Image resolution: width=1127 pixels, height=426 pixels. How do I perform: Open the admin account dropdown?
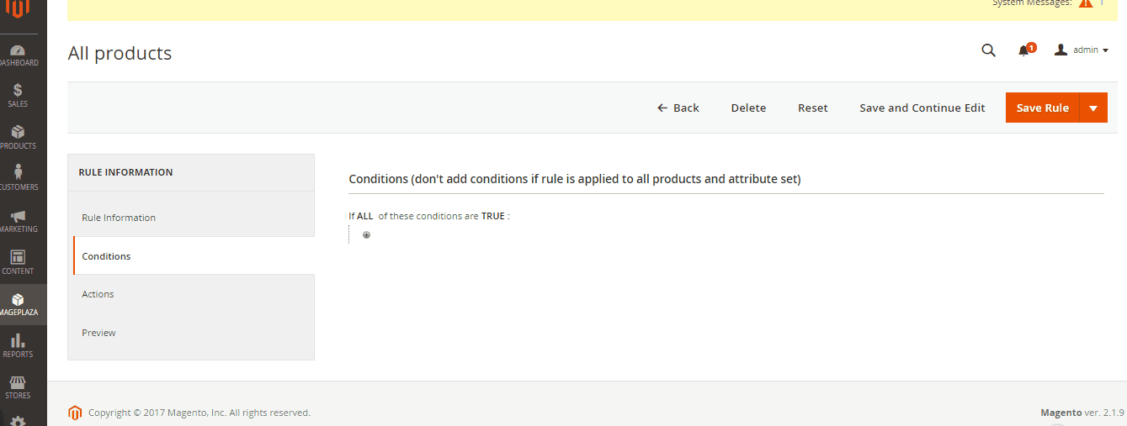pyautogui.click(x=1082, y=50)
